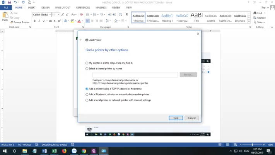
Task: Choose 'Add a Bluetooth, wireless or network' printer option
Action: coord(87,94)
